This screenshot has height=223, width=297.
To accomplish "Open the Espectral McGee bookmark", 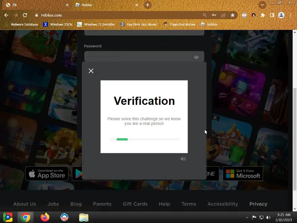I will [179, 24].
